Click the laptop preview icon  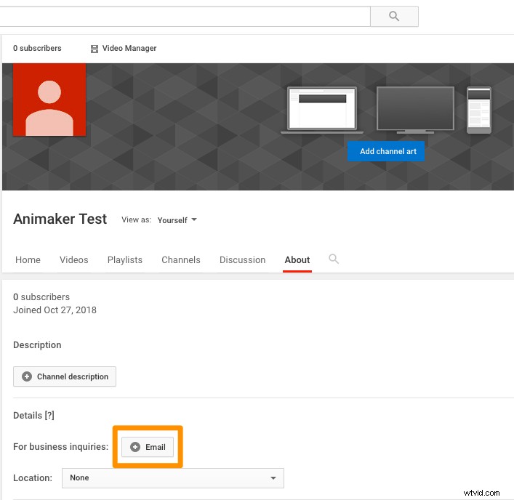(322, 110)
